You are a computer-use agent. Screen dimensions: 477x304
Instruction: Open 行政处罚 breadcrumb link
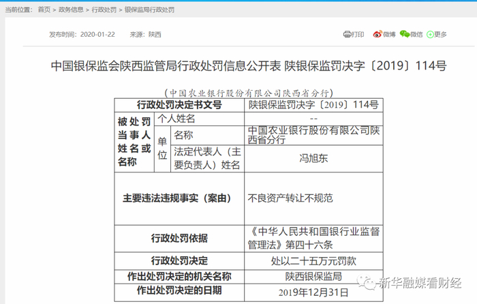click(x=104, y=10)
